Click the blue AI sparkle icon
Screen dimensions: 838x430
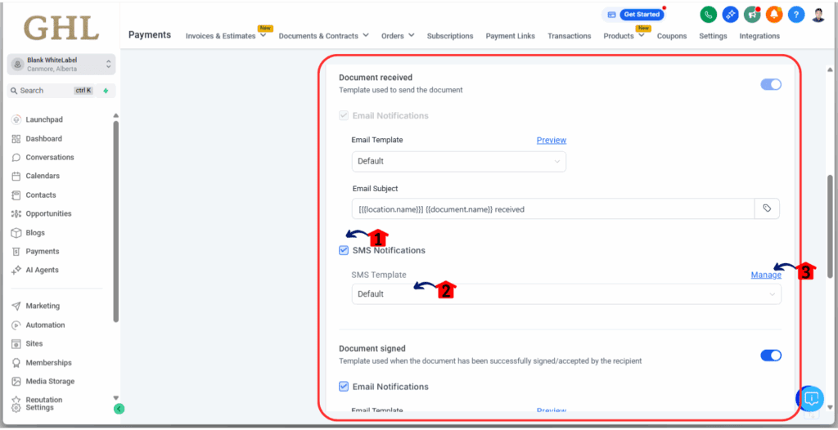coord(730,15)
